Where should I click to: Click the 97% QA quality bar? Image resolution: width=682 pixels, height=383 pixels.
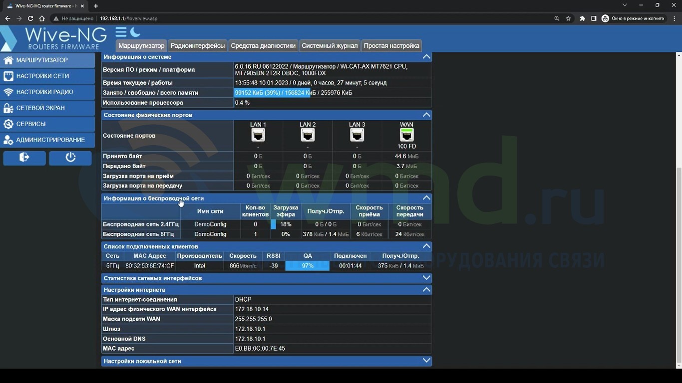click(308, 266)
